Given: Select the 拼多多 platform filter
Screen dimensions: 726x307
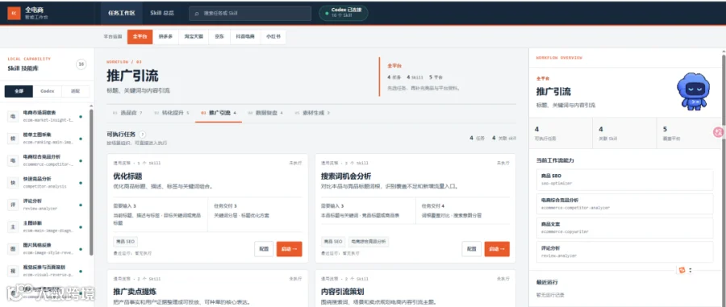Looking at the screenshot, I should point(165,36).
